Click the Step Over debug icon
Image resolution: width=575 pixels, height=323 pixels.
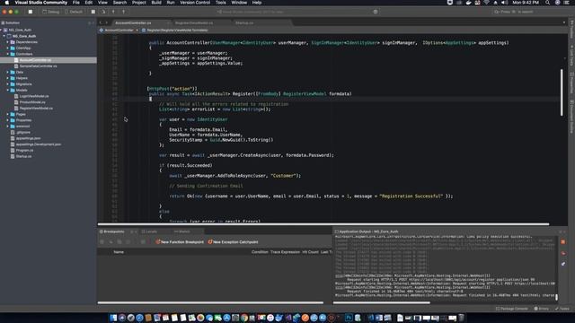coord(103,12)
